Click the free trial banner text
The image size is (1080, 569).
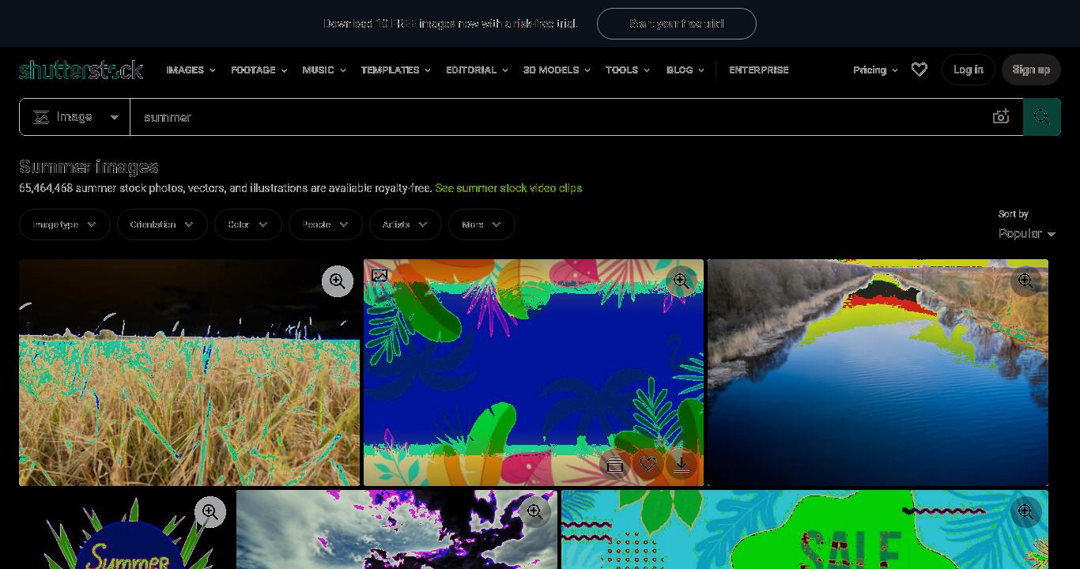(451, 24)
